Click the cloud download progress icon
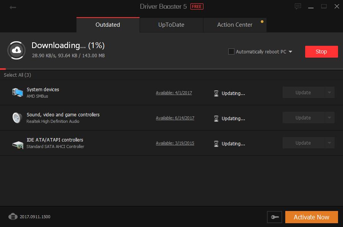Viewport: 343px width, 227px height. (16, 50)
